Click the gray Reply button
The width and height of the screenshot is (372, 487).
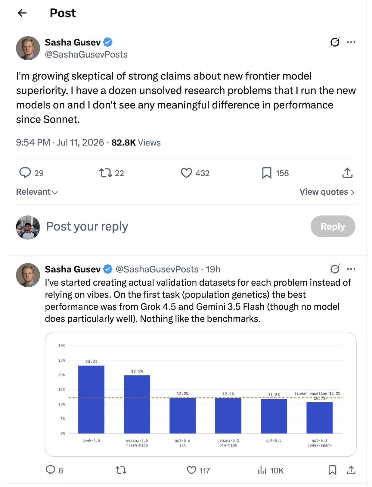coord(333,226)
